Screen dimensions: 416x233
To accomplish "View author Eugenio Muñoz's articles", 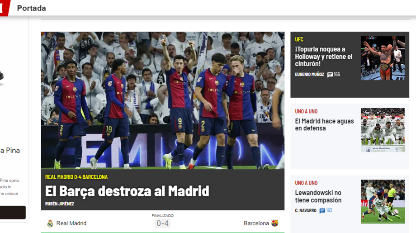I will click(x=309, y=75).
